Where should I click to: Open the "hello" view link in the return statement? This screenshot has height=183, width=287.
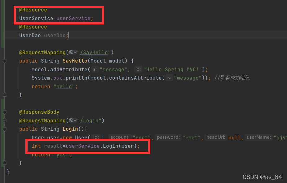click(x=64, y=87)
